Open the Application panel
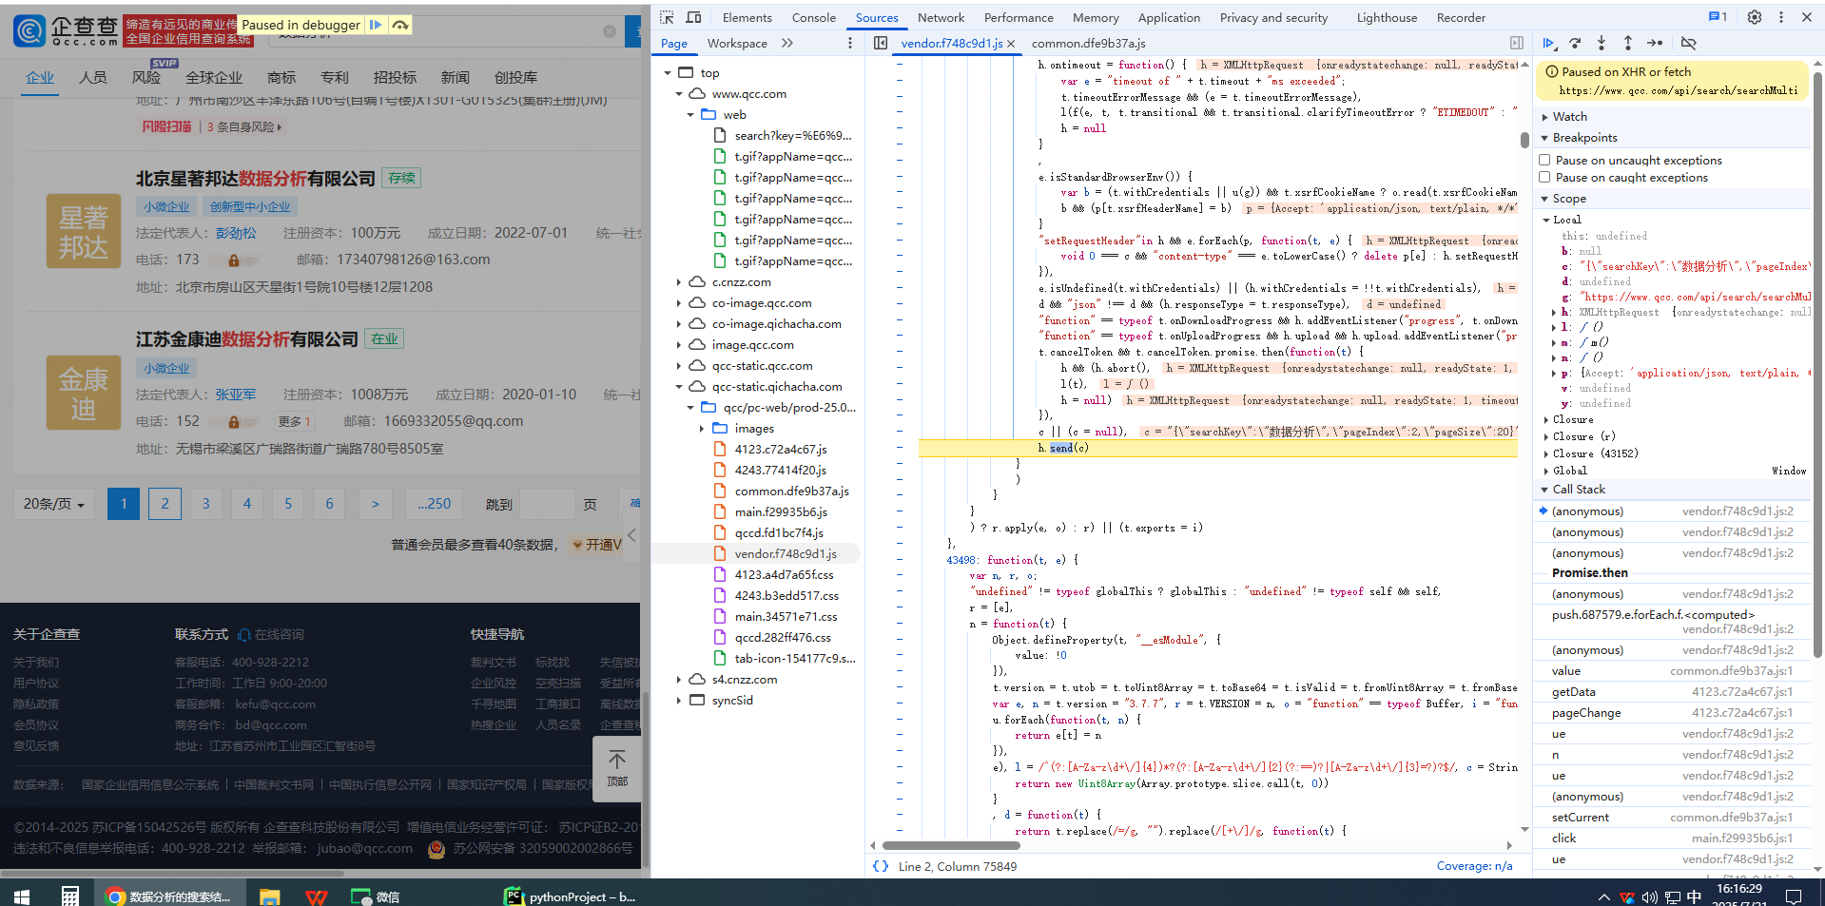1825x906 pixels. [1169, 17]
